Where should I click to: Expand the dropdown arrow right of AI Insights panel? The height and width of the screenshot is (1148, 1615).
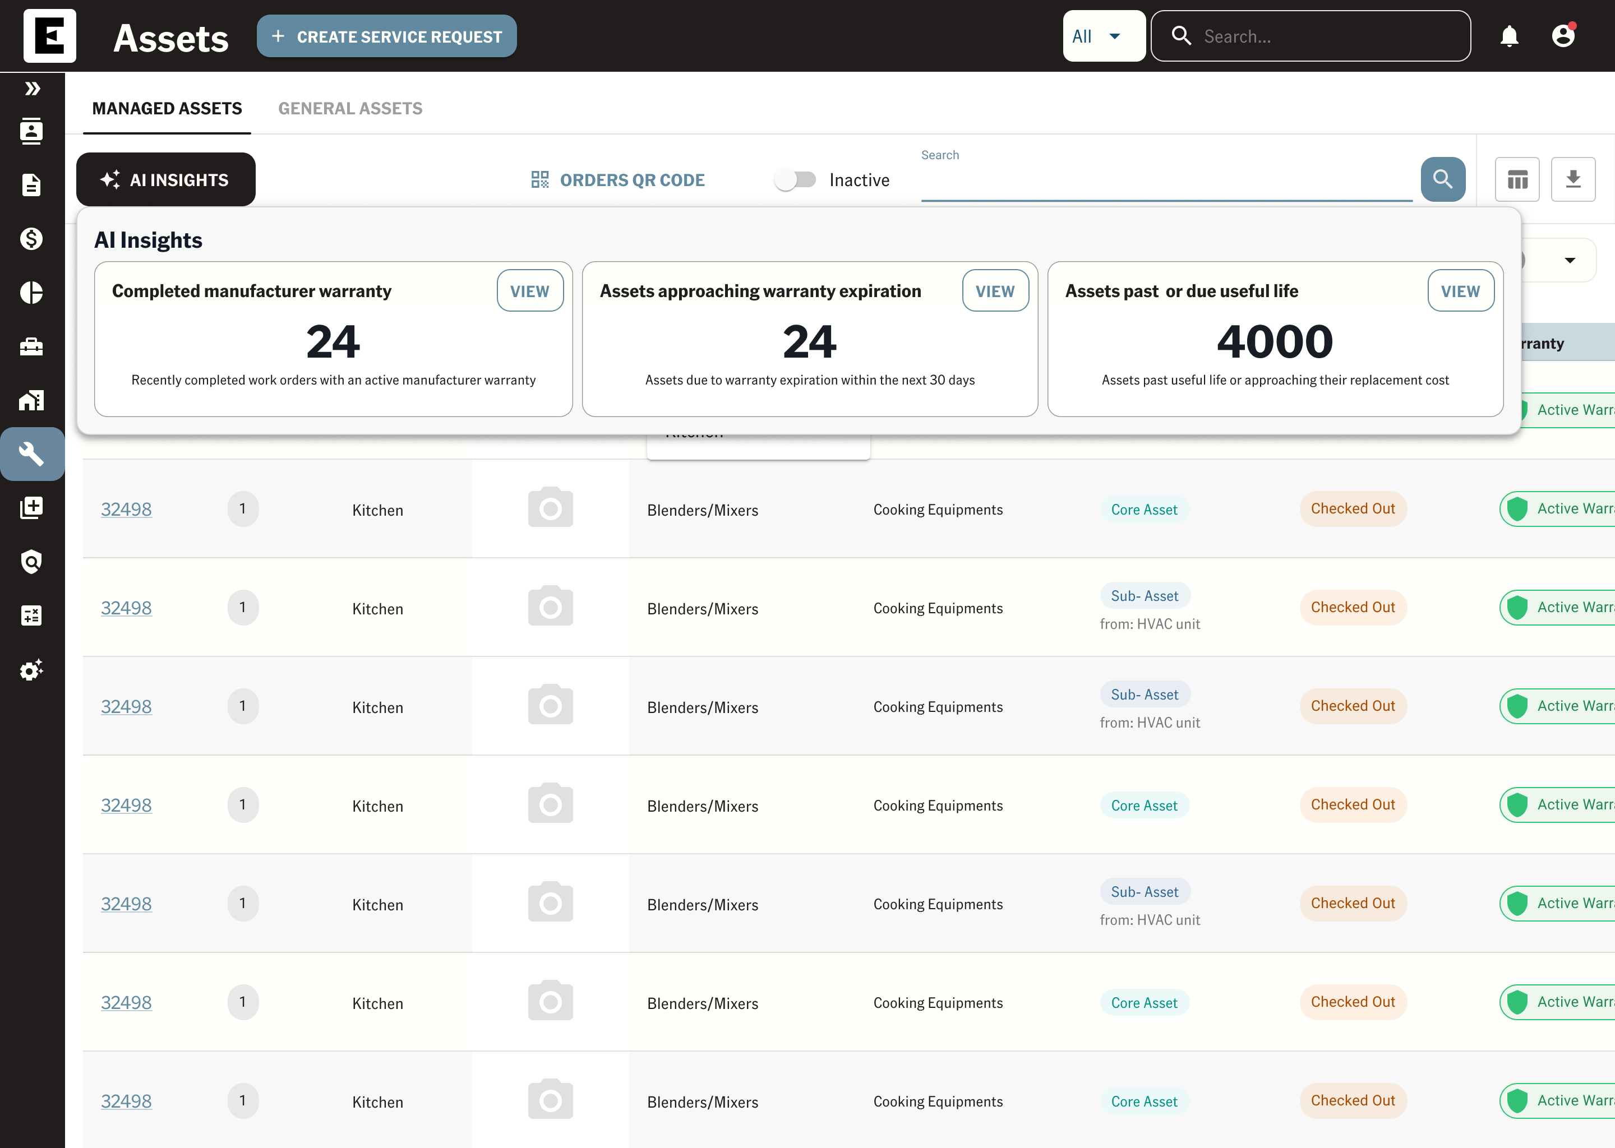point(1570,260)
